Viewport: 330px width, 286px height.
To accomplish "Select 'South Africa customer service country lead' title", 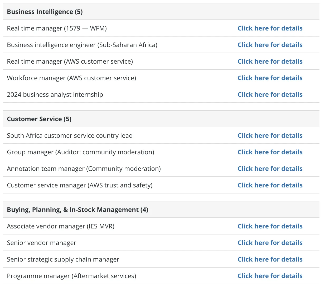I will pos(70,136).
